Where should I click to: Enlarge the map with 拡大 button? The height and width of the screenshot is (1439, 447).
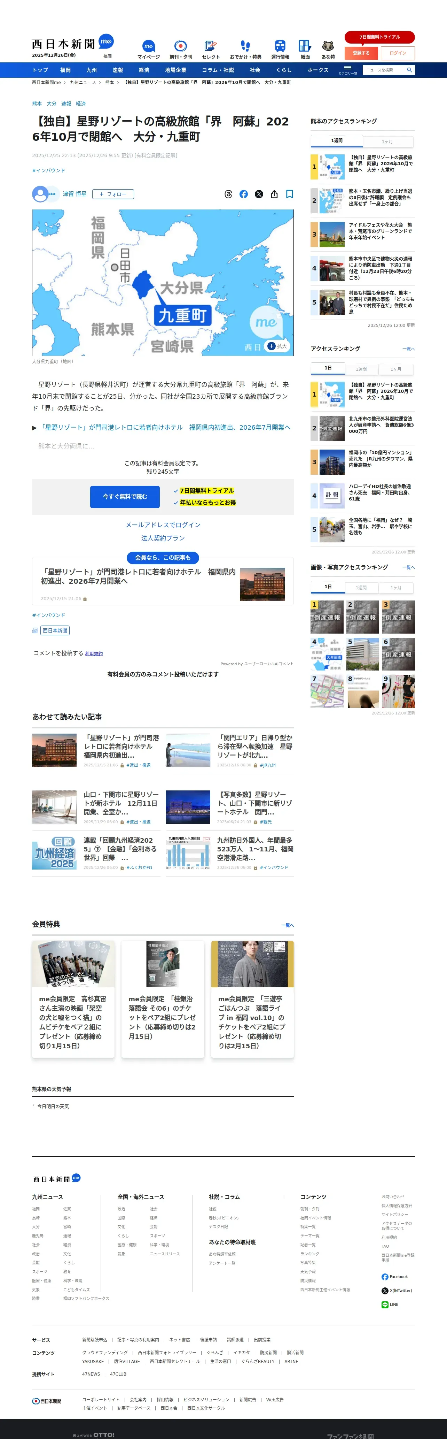pyautogui.click(x=277, y=346)
